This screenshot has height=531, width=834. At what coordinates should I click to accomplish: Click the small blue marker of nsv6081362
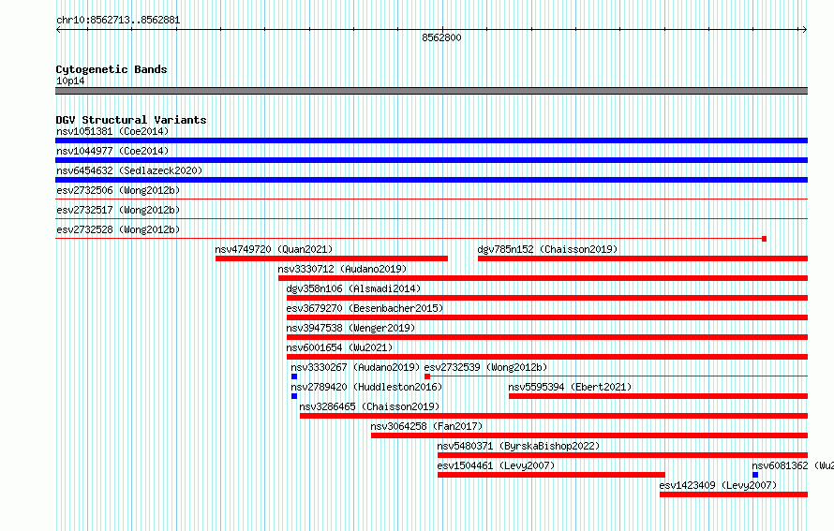tap(755, 475)
